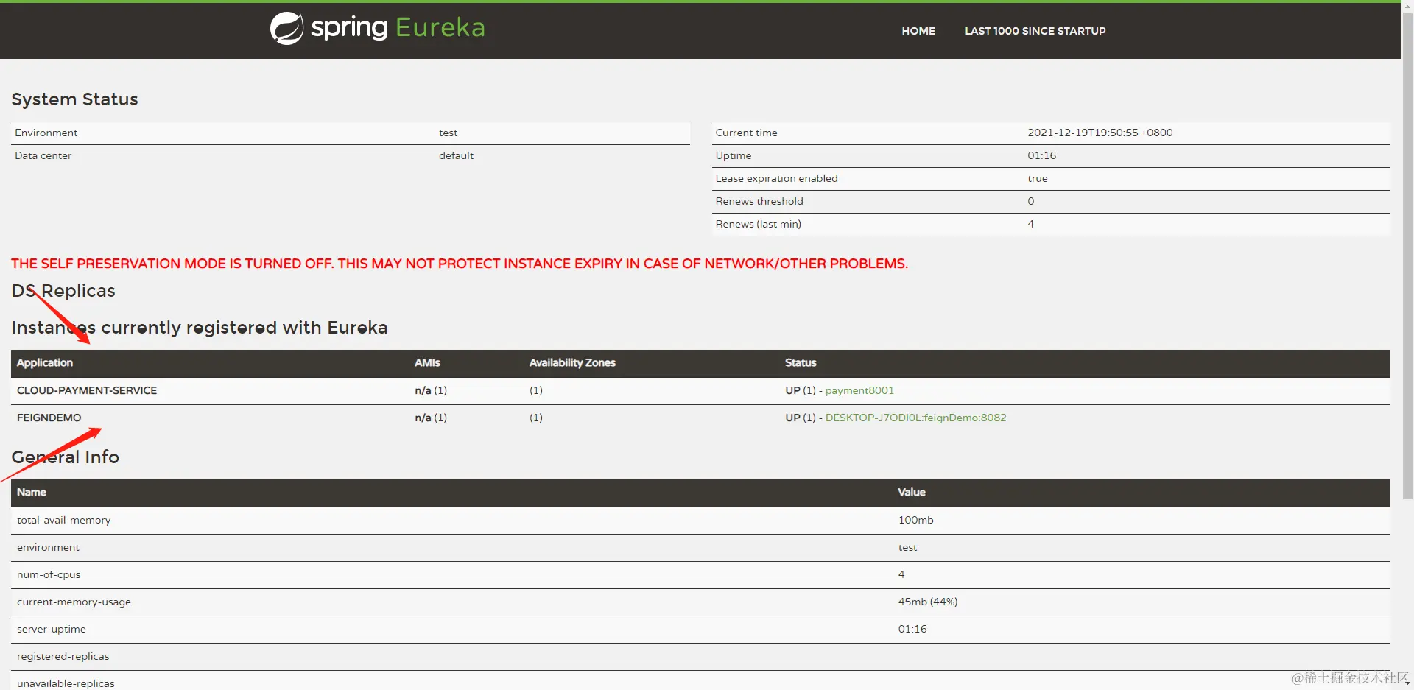This screenshot has height=690, width=1414.
Task: Click the server-uptime row name
Action: (x=52, y=629)
